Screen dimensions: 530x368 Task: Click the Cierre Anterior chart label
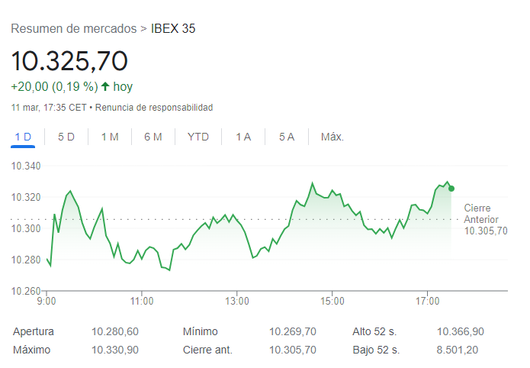point(483,219)
